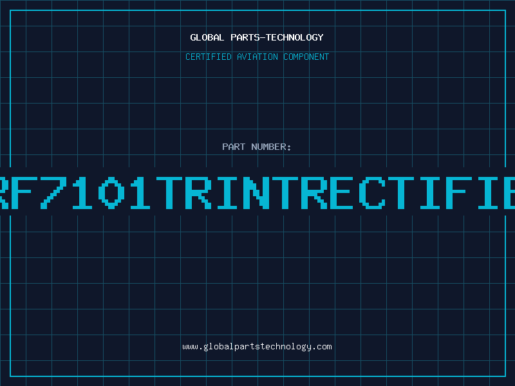Open the www.globalpartstechnology.com link
The width and height of the screenshot is (515, 386).
coord(257,347)
